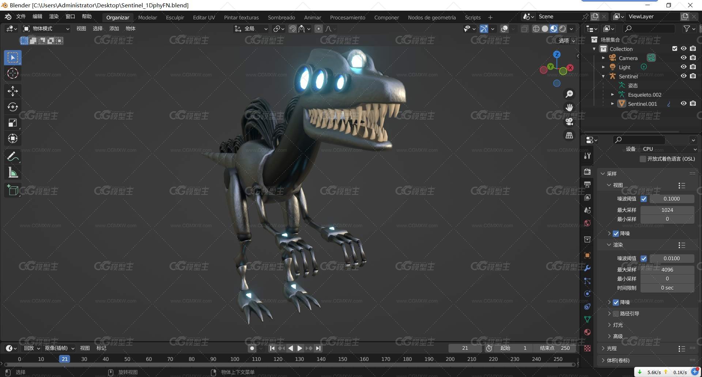Open the Particles properties tab
Screen dimensions: 702x377
click(x=587, y=281)
